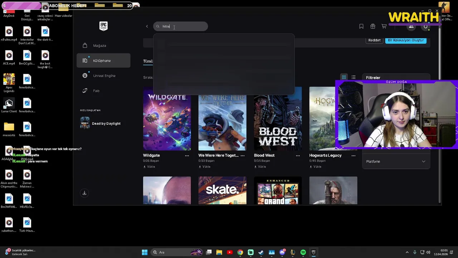Select the n9 ultra.mp4 desktop file
This screenshot has width=458, height=258.
pyautogui.click(x=9, y=34)
